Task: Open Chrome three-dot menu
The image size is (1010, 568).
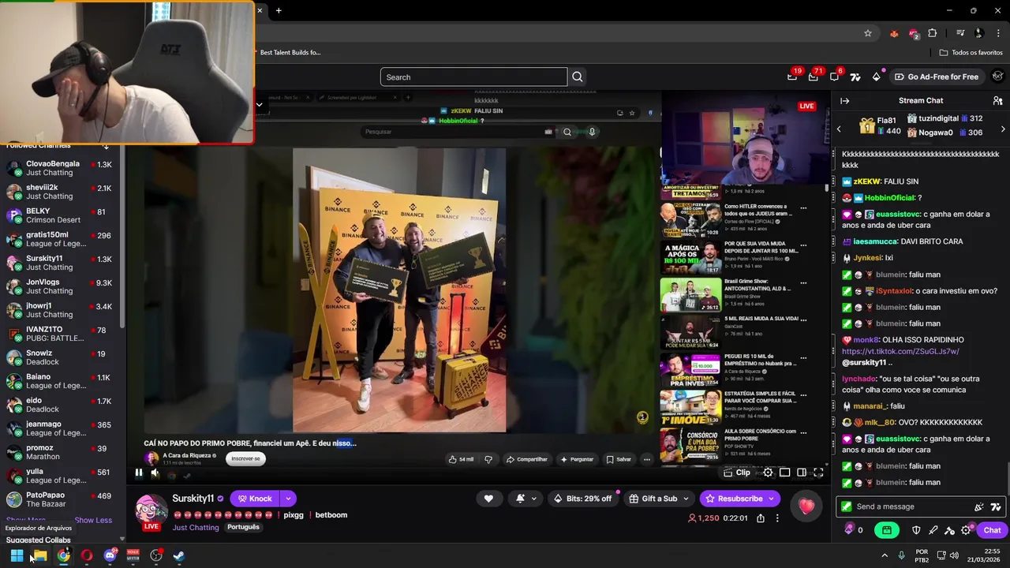Action: (999, 33)
